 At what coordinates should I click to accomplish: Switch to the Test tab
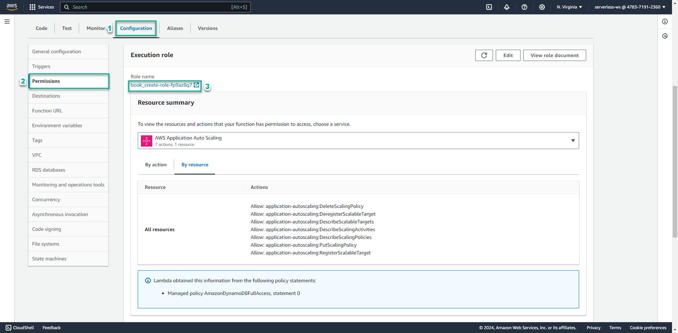(67, 28)
